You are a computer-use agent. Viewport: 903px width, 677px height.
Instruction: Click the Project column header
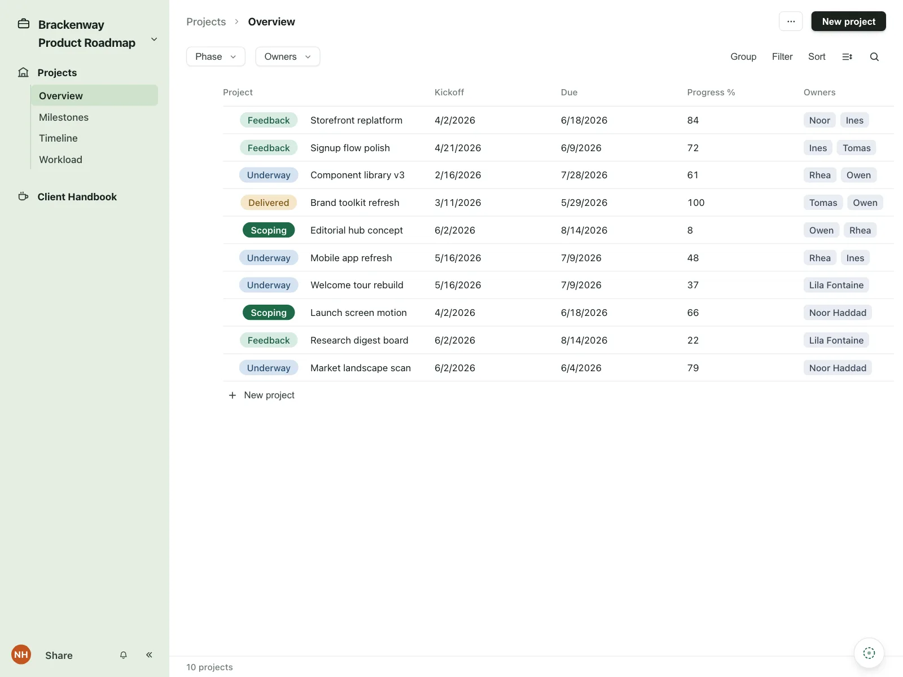(x=238, y=92)
